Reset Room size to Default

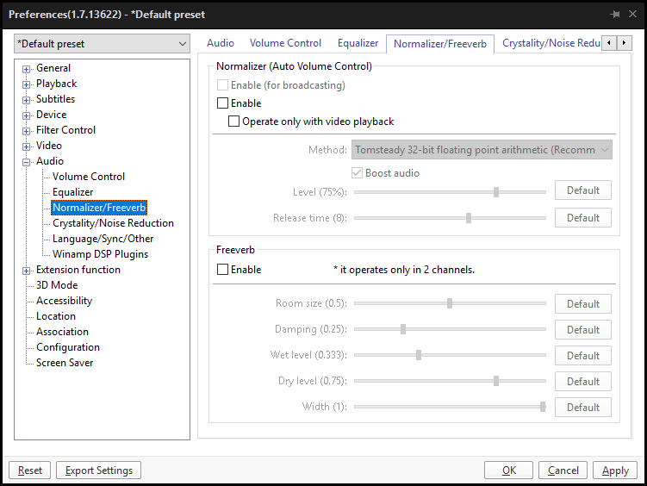(x=583, y=304)
